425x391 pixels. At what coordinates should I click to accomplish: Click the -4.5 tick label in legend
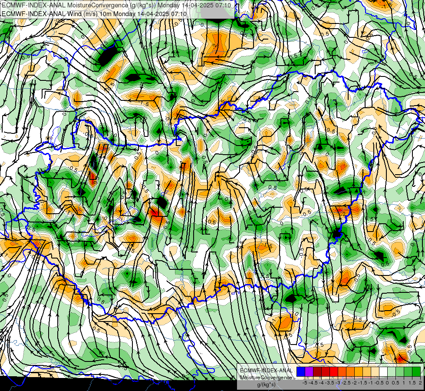tap(313, 383)
